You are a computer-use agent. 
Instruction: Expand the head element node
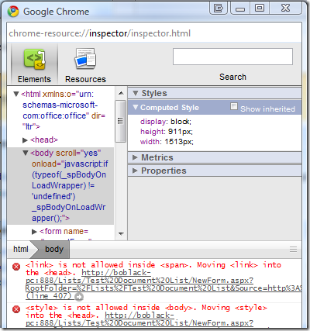click(x=25, y=140)
